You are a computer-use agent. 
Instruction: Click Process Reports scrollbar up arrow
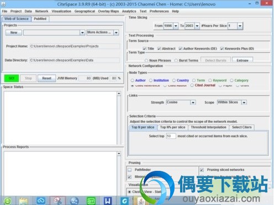click(119, 154)
